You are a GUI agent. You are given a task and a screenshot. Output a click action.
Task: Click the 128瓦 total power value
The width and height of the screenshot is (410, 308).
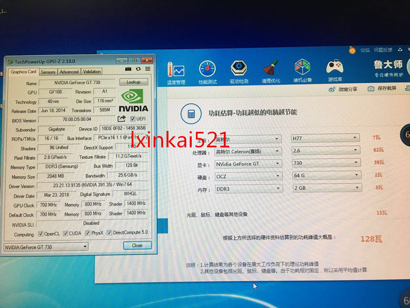point(371,239)
